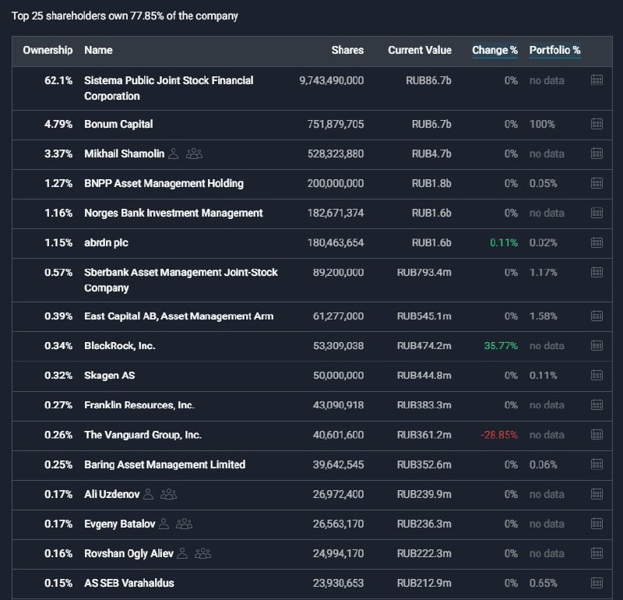Select Sberbank Asset Management Joint-Stock Company
623x600 pixels.
[181, 280]
